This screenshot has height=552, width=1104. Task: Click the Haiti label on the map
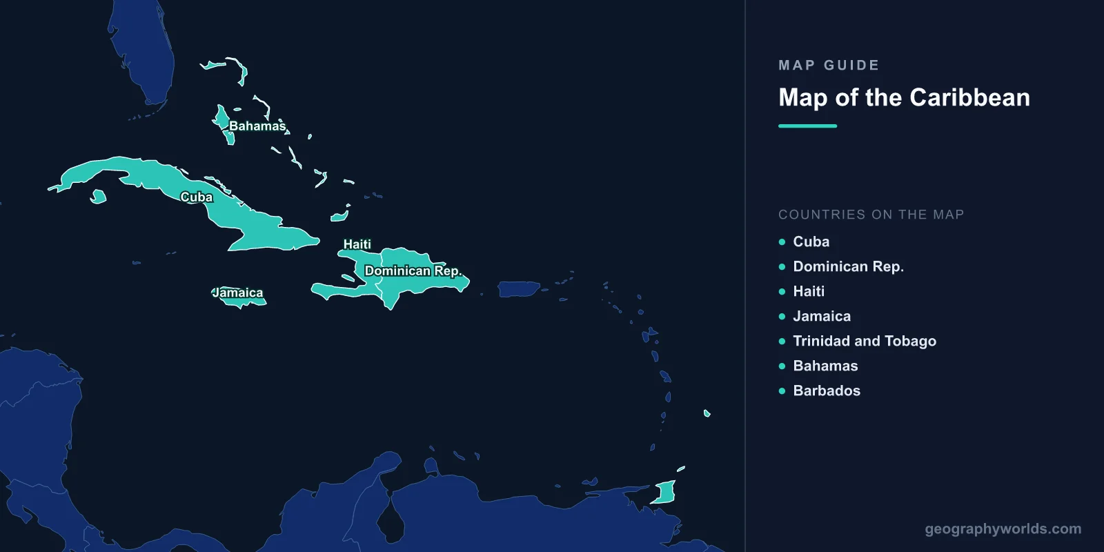357,244
